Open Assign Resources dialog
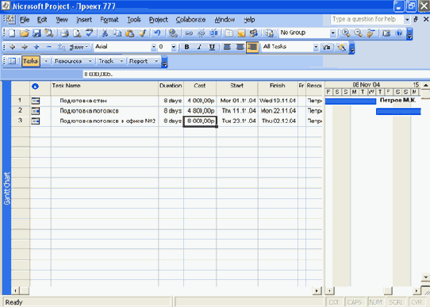The height and width of the screenshot is (307, 430). click(x=254, y=33)
